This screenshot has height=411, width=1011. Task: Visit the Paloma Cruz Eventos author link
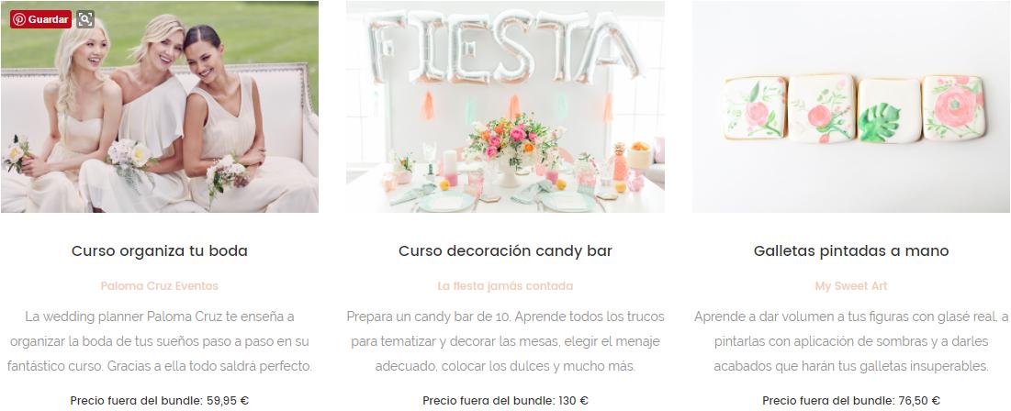[159, 285]
